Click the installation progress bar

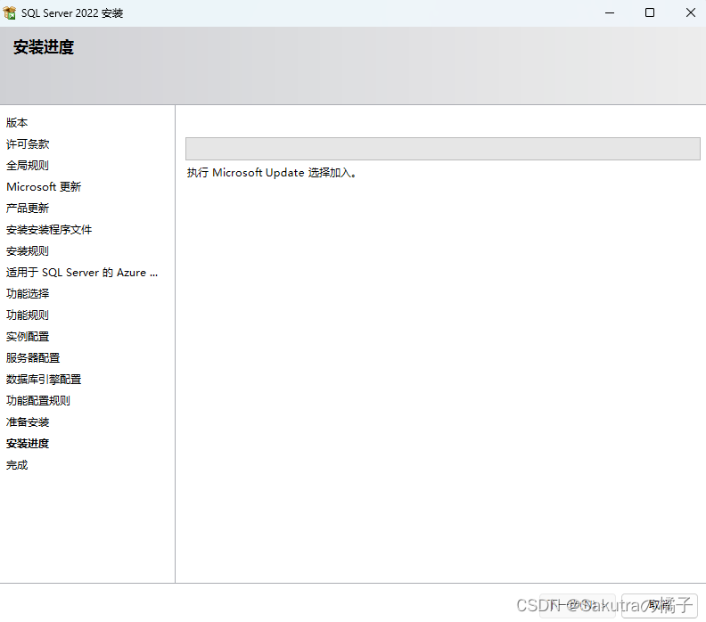443,149
